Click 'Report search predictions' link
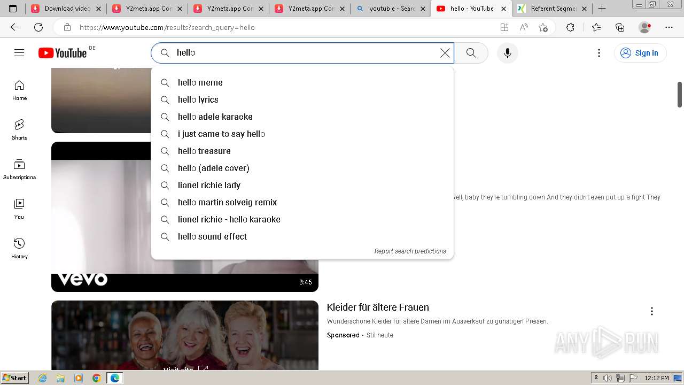The height and width of the screenshot is (385, 684). point(410,251)
